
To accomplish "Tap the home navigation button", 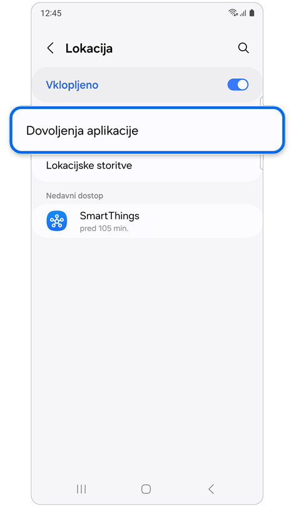I will click(x=146, y=489).
